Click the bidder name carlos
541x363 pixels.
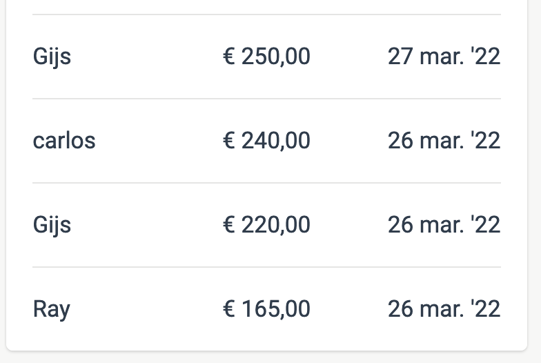click(64, 141)
